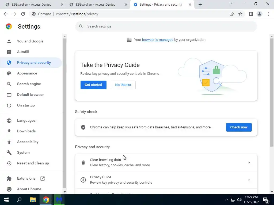Open the notification center icon
The height and width of the screenshot is (205, 274).
[x=266, y=200]
